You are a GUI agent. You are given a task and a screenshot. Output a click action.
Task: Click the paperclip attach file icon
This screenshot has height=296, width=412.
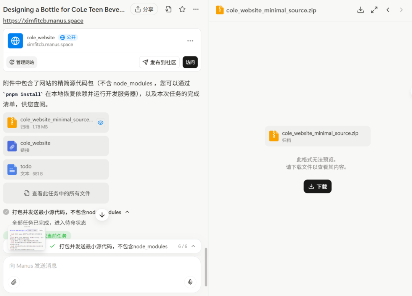pos(14,282)
